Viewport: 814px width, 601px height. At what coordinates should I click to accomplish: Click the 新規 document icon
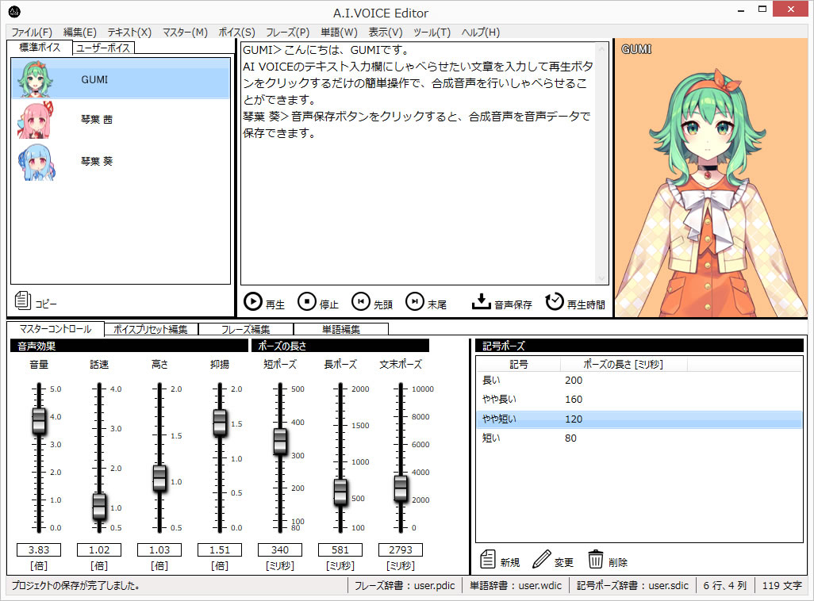[487, 560]
